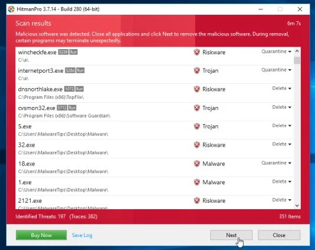The image size is (315, 250).
Task: Open the Delete dropdown for 32.exe
Action: point(281,144)
